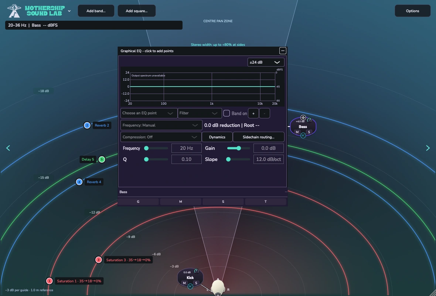Expand the Choose an EQ point dropdown
Screen dimensions: 436x296
pos(149,113)
